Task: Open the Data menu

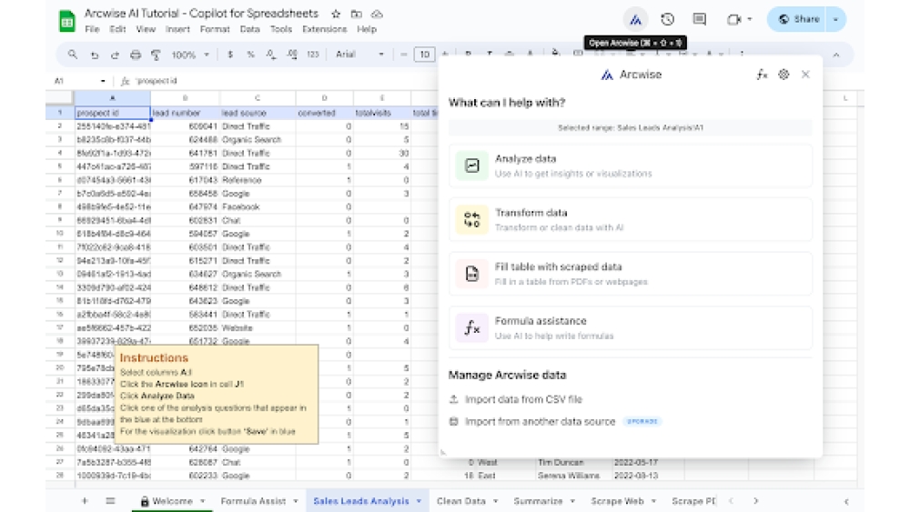Action: pyautogui.click(x=249, y=29)
